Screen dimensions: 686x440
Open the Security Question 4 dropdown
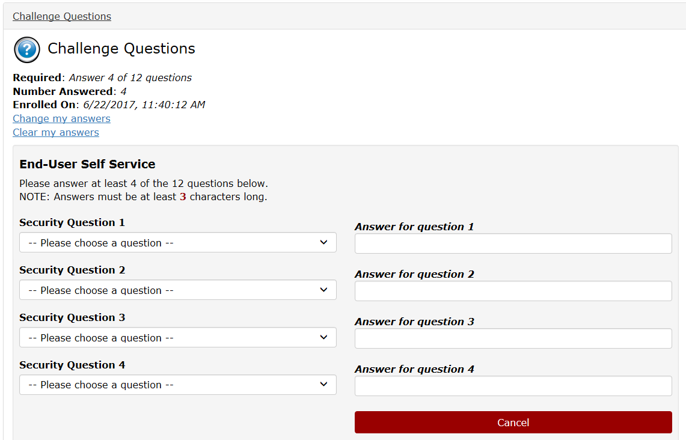pos(177,385)
